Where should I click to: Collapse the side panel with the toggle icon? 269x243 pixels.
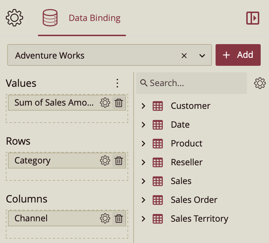(253, 18)
